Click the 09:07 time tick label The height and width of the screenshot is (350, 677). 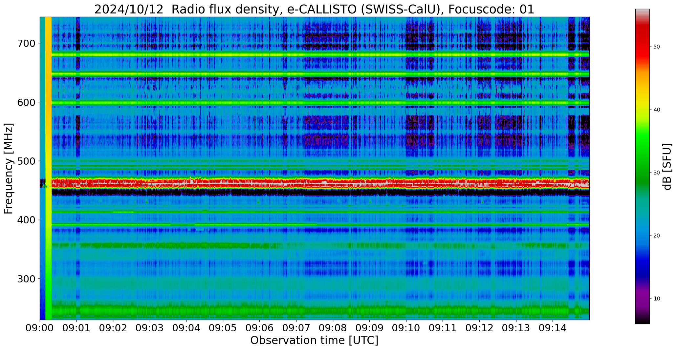(x=296, y=328)
